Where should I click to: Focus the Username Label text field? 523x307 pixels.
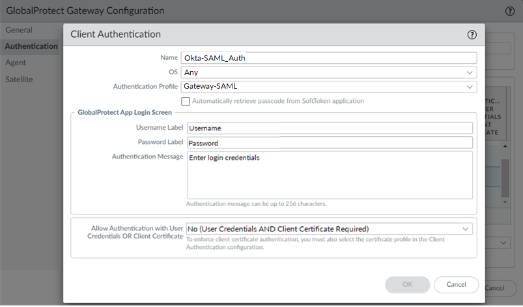click(x=329, y=128)
